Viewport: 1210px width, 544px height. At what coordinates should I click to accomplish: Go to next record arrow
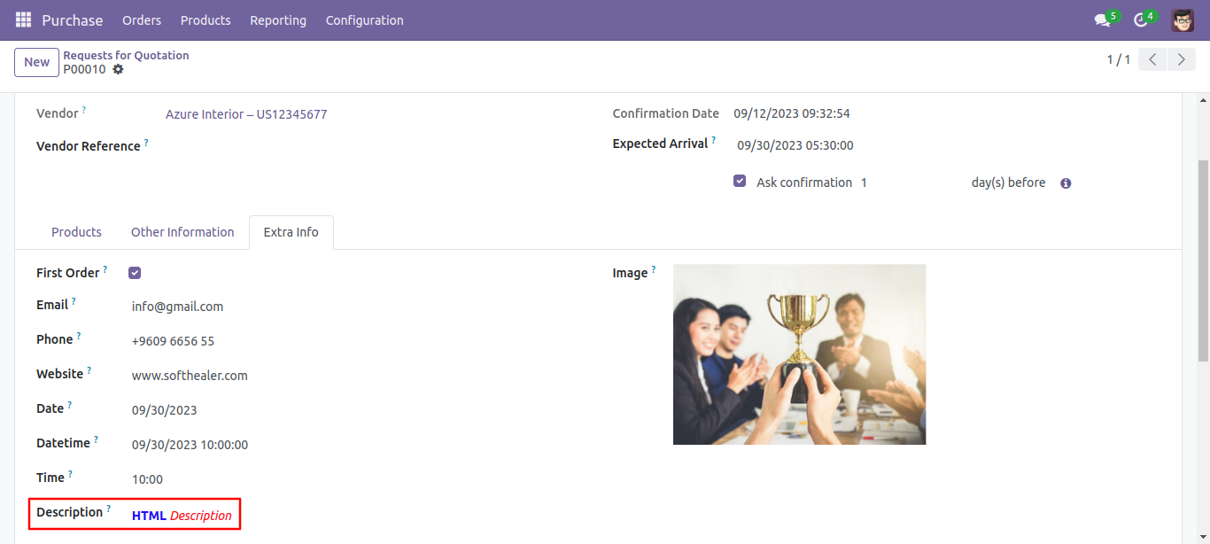click(x=1181, y=59)
